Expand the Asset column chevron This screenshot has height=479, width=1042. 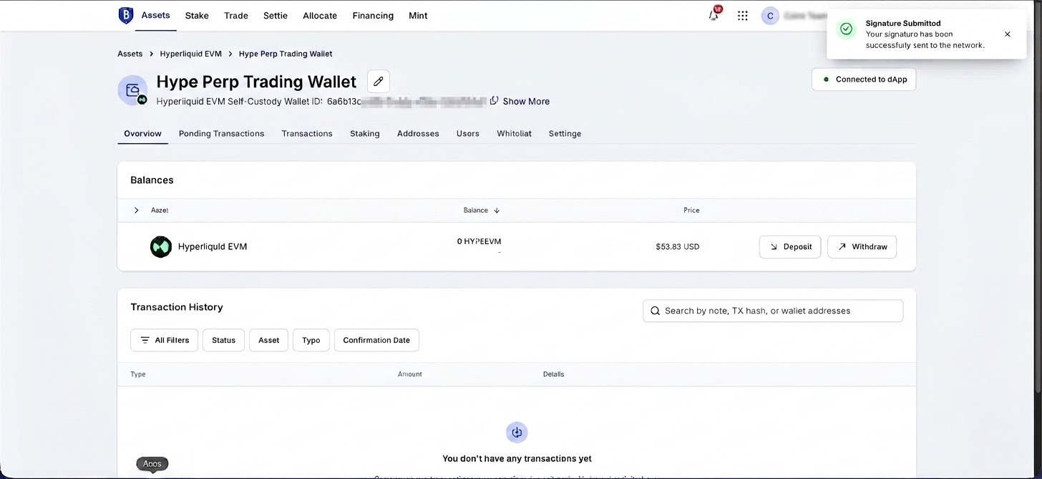click(136, 211)
